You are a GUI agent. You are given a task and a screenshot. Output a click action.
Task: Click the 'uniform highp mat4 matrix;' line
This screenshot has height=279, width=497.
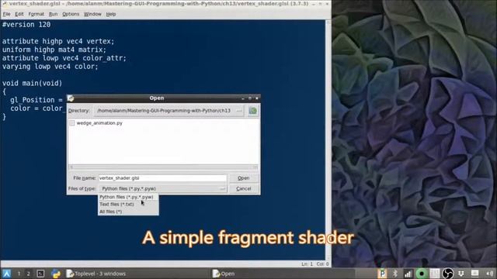coord(54,50)
